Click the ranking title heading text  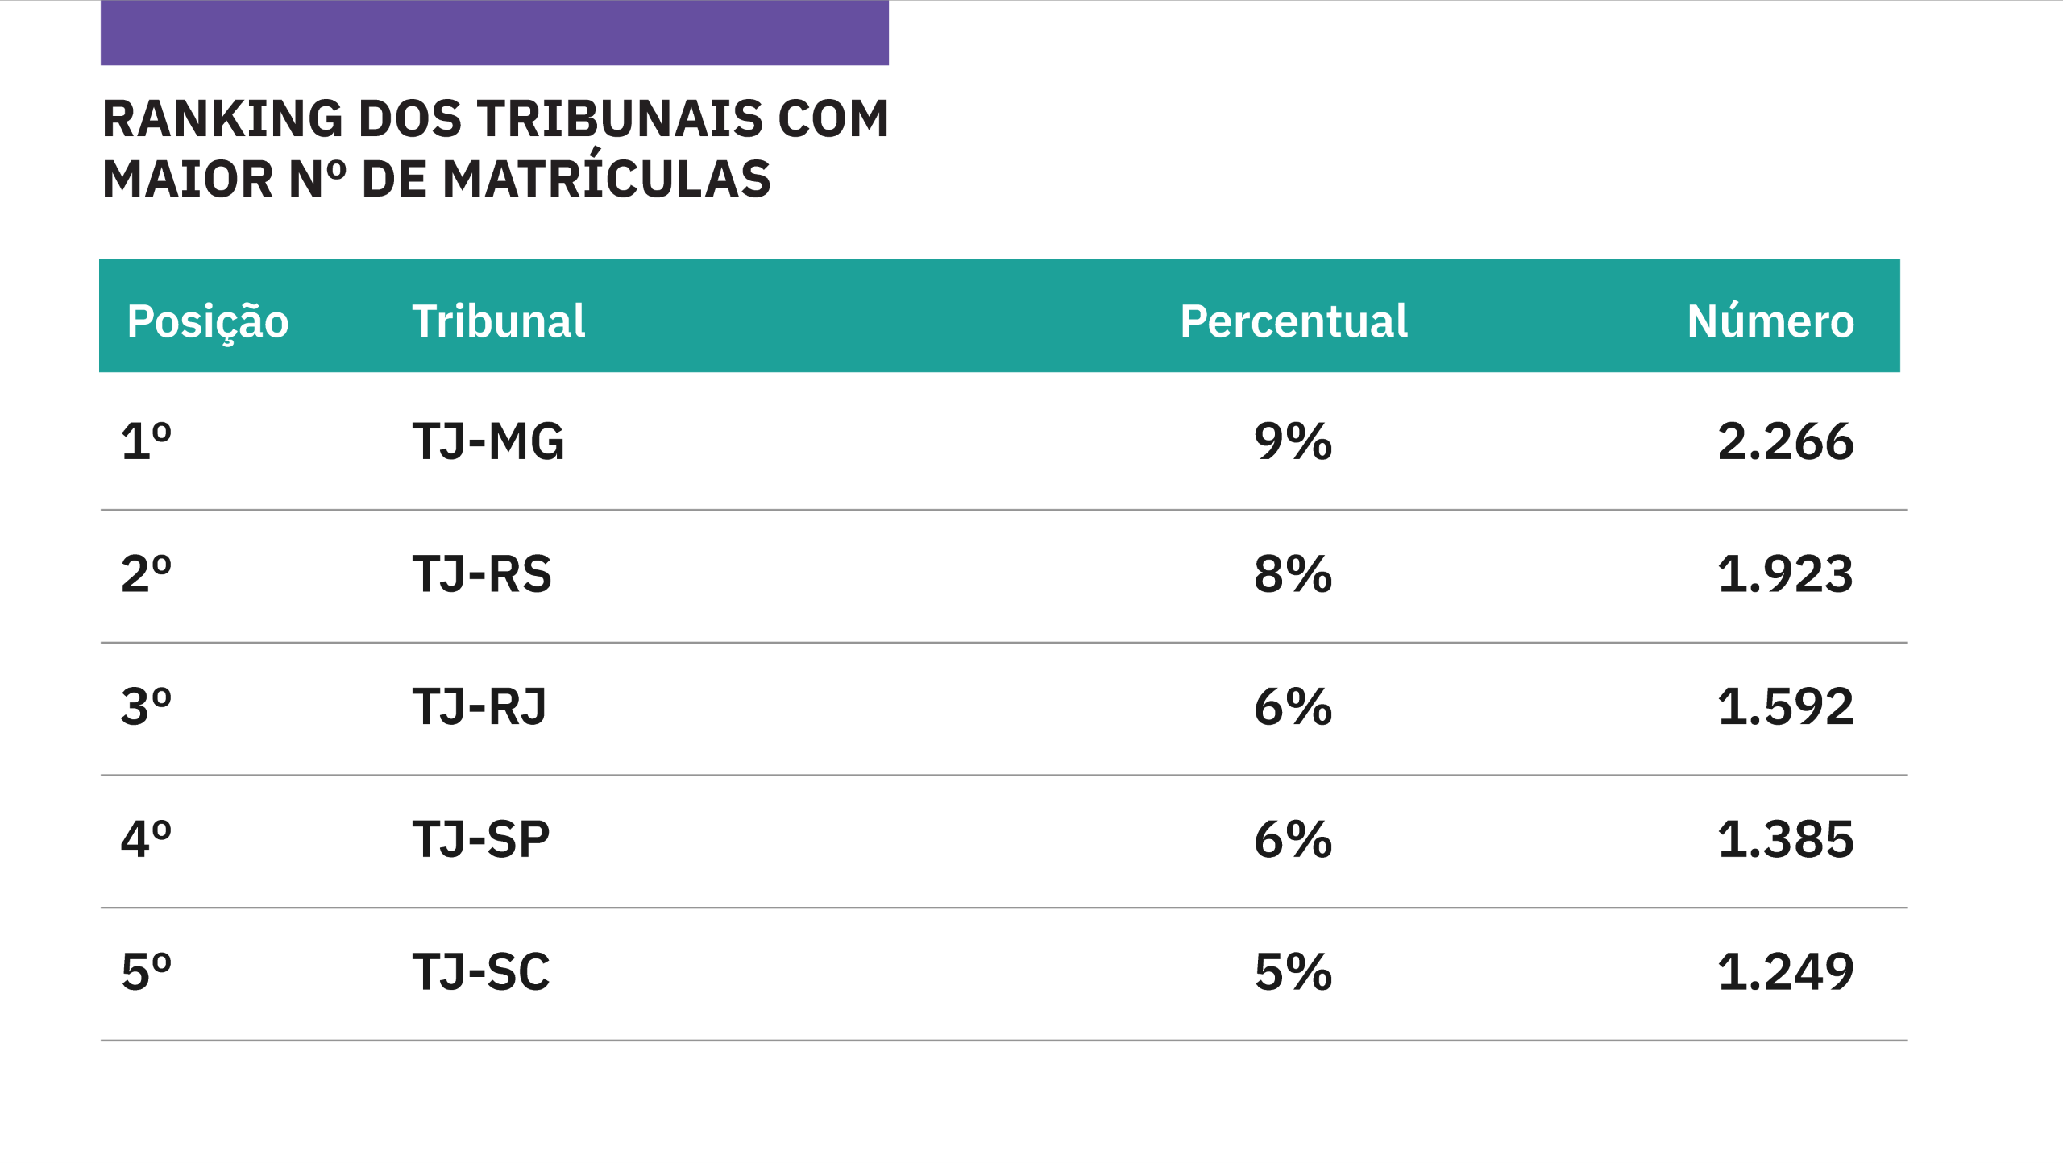point(495,148)
